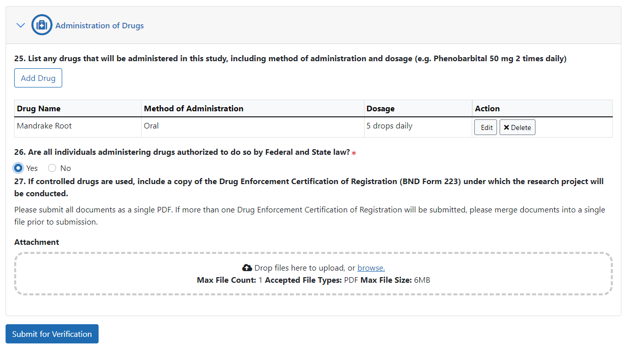This screenshot has height=349, width=628.
Task: Select the No radio button
Action: tap(52, 168)
